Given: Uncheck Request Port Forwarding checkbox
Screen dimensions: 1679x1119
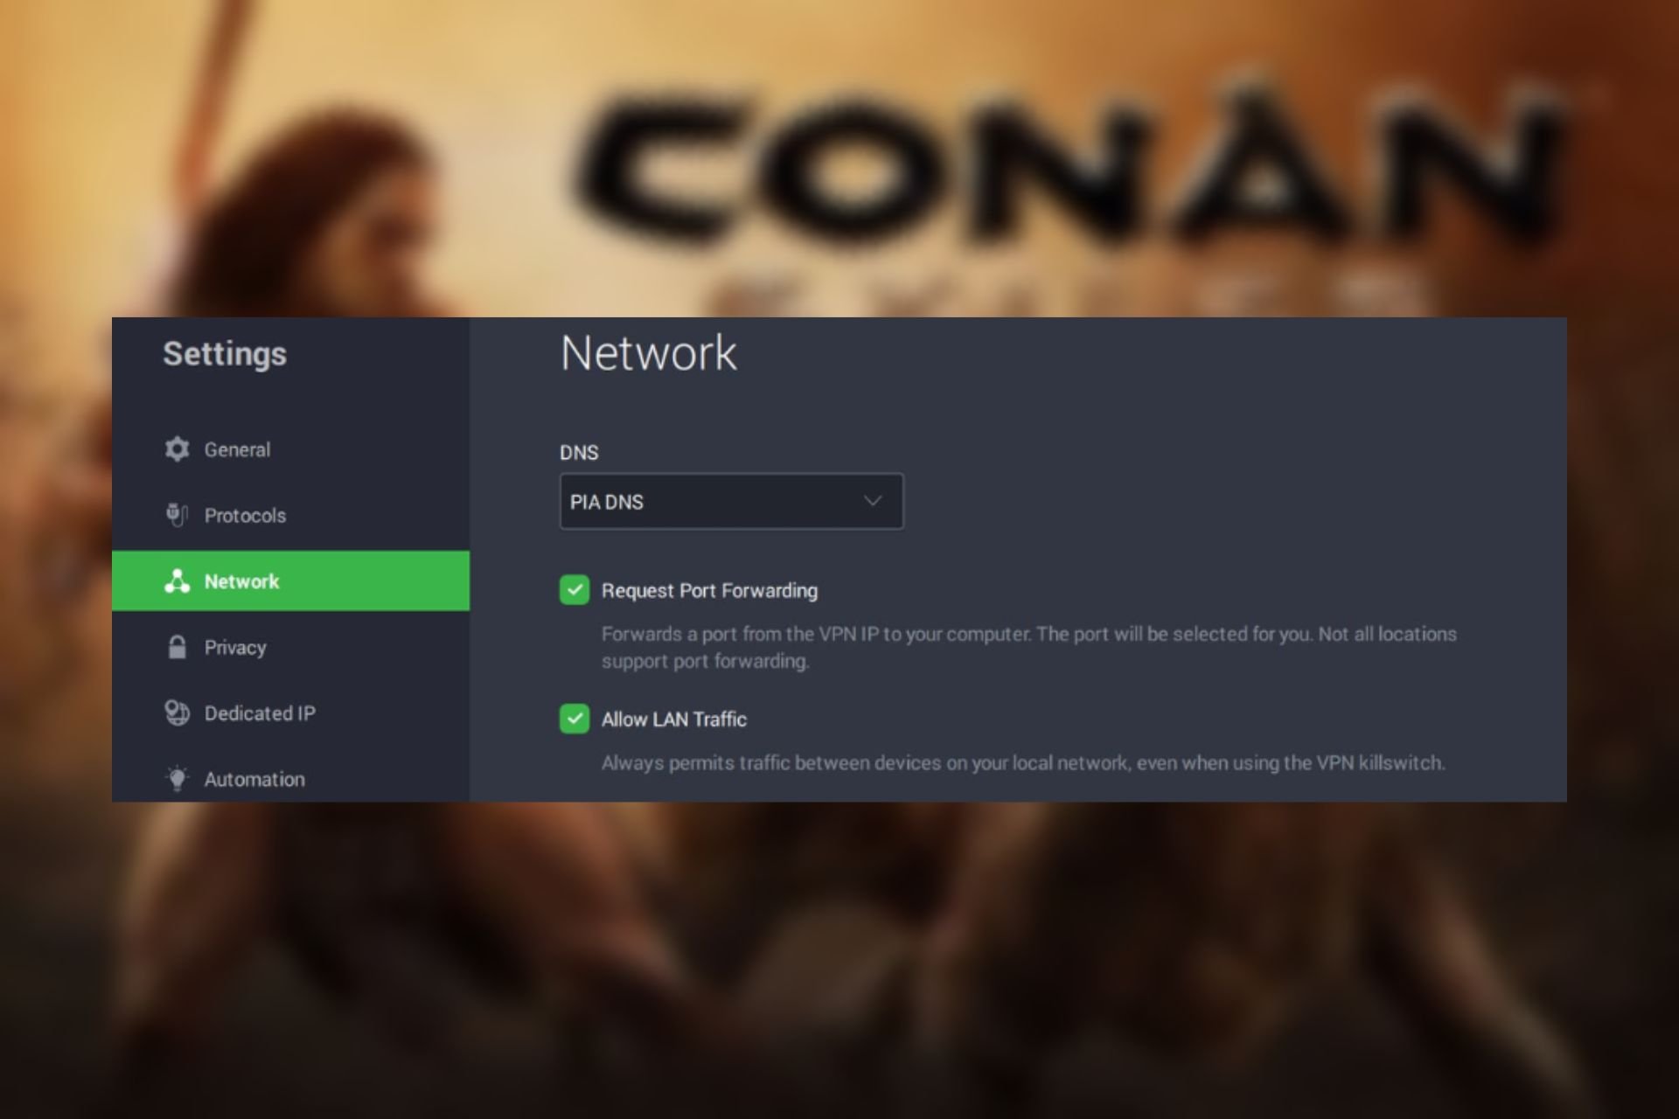Looking at the screenshot, I should point(575,590).
